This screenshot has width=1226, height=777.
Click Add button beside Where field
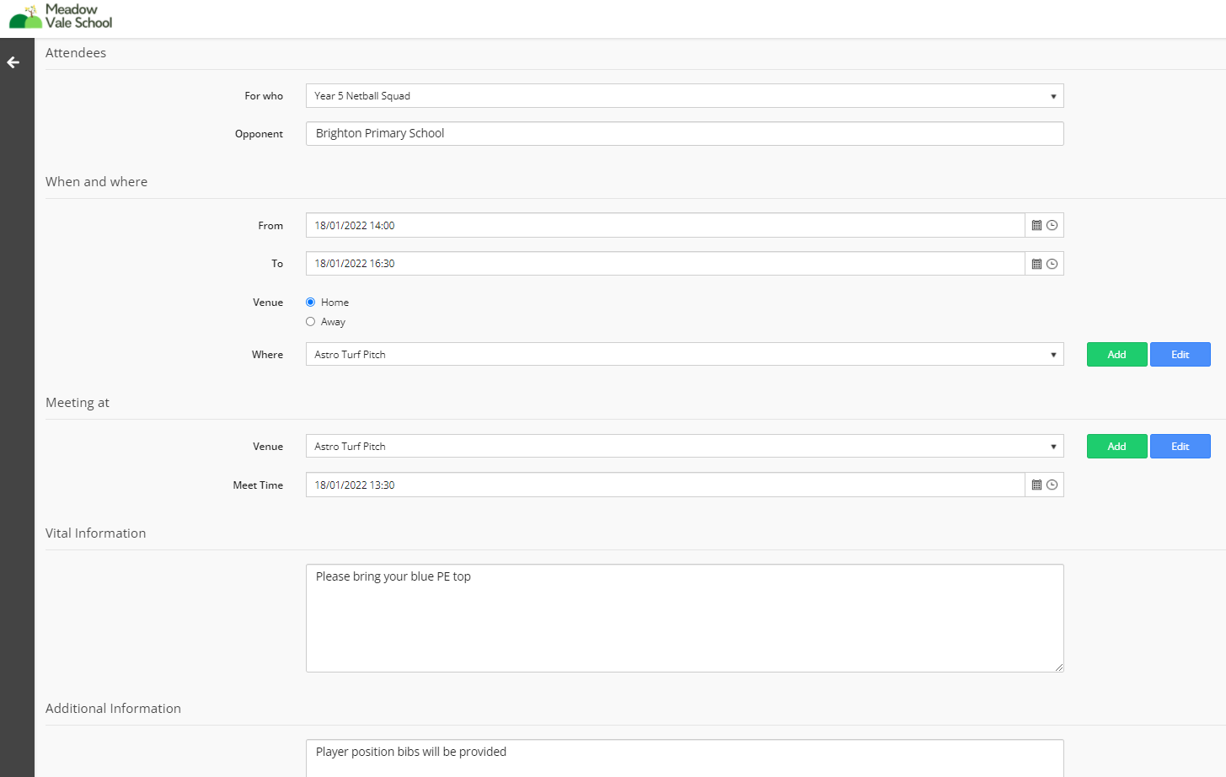(1116, 355)
